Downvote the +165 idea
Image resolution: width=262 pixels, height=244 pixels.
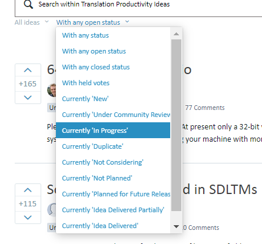(x=28, y=98)
